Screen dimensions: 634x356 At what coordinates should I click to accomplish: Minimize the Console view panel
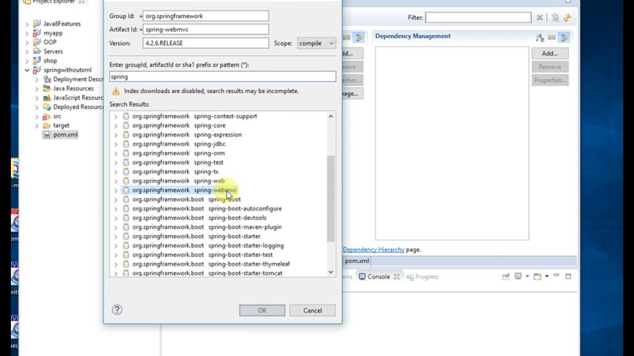[x=556, y=276]
